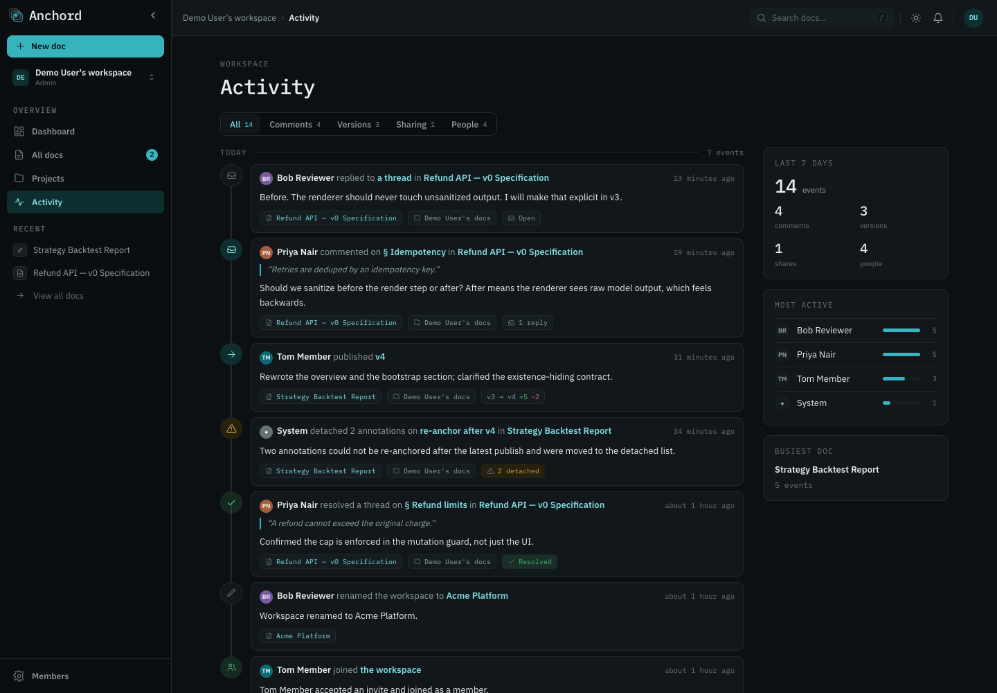Click the 1 reply tag
This screenshot has height=693, width=997.
528,323
